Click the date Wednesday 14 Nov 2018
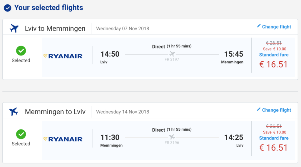The height and width of the screenshot is (167, 301). pos(123,112)
